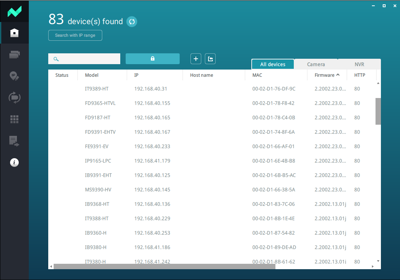Select the camera devices icon in the sidebar
The height and width of the screenshot is (280, 400).
click(14, 54)
